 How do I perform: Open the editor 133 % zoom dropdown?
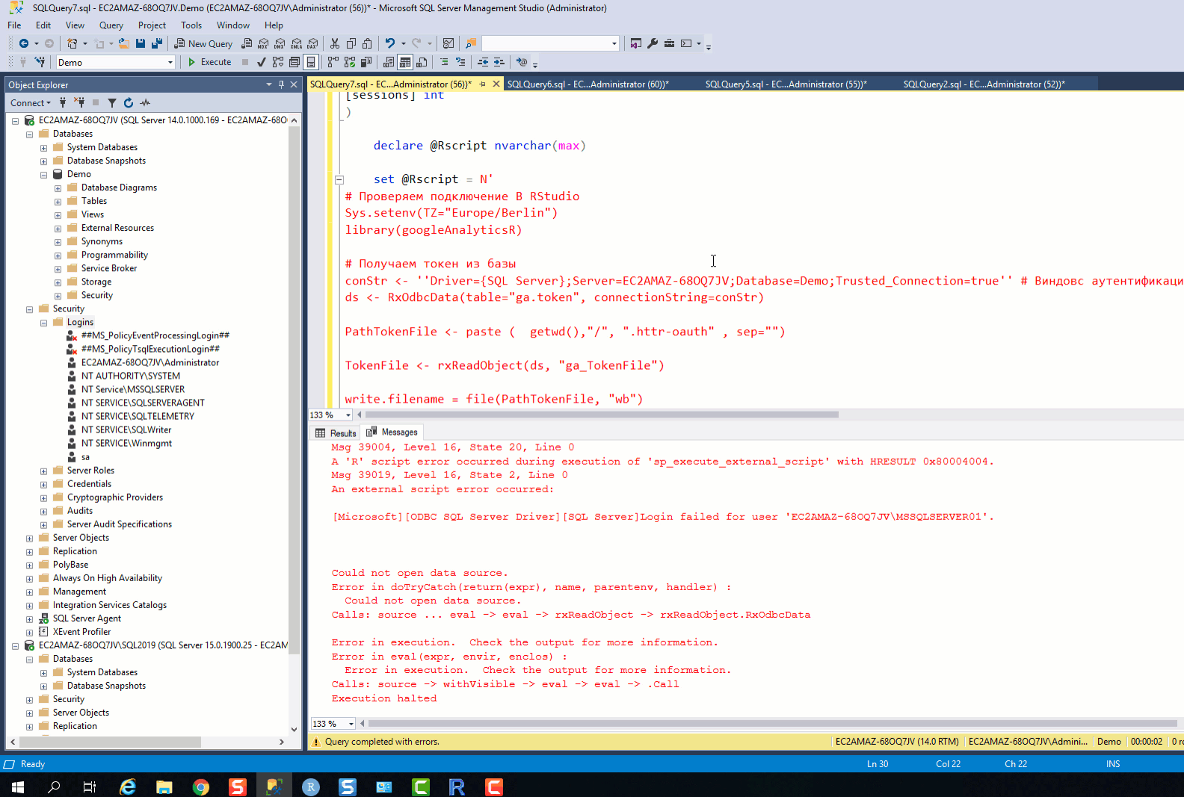(348, 415)
